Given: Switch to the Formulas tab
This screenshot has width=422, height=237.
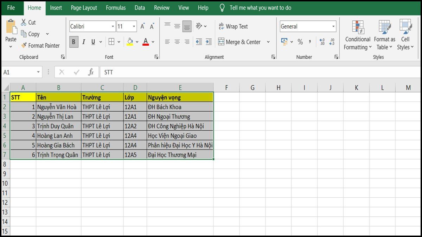Looking at the screenshot, I should 116,8.
